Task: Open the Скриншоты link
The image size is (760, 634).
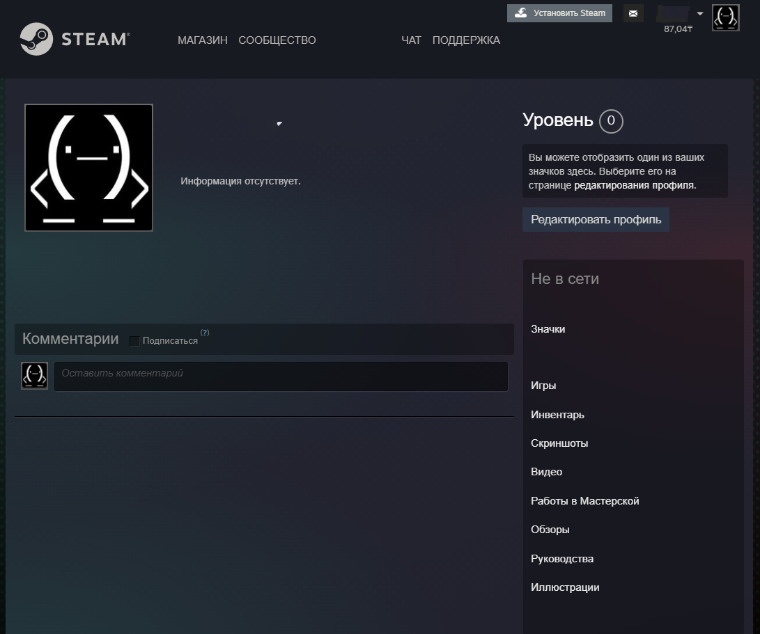Action: point(559,443)
